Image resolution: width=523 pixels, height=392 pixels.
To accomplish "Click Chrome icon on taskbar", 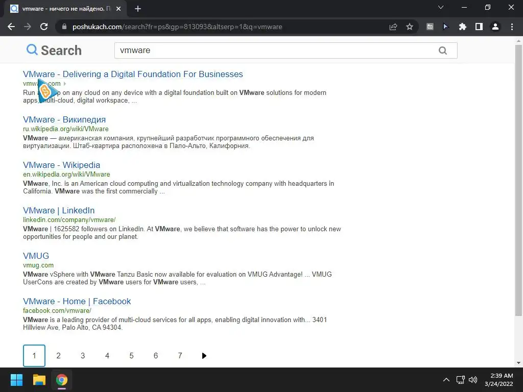I will [x=62, y=380].
